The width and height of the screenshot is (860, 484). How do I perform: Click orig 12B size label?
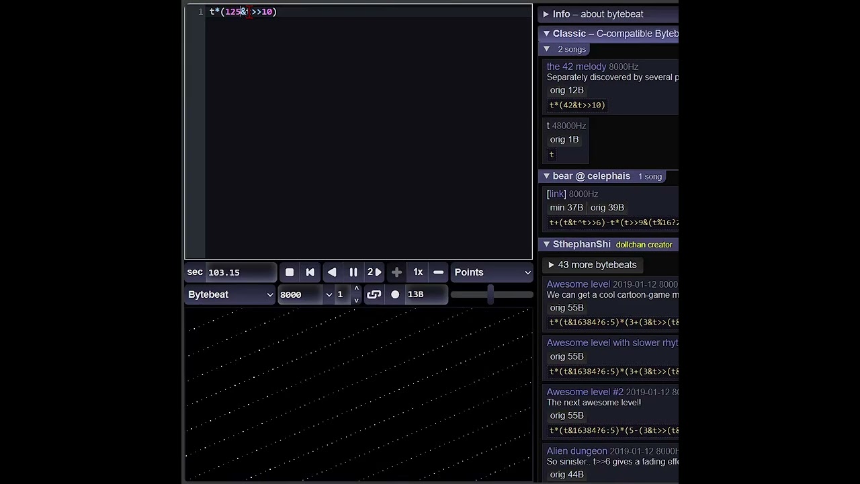(567, 90)
